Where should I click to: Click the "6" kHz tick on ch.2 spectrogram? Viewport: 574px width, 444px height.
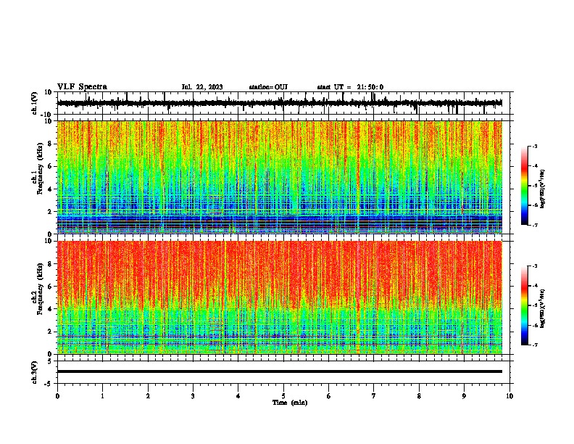click(50, 287)
